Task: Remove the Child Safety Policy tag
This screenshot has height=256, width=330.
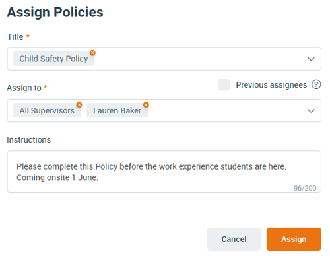Action: tap(92, 53)
